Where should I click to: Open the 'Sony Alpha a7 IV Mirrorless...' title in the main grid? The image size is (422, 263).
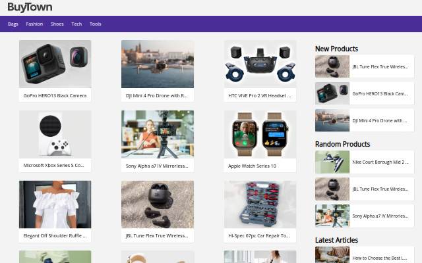[x=157, y=166]
